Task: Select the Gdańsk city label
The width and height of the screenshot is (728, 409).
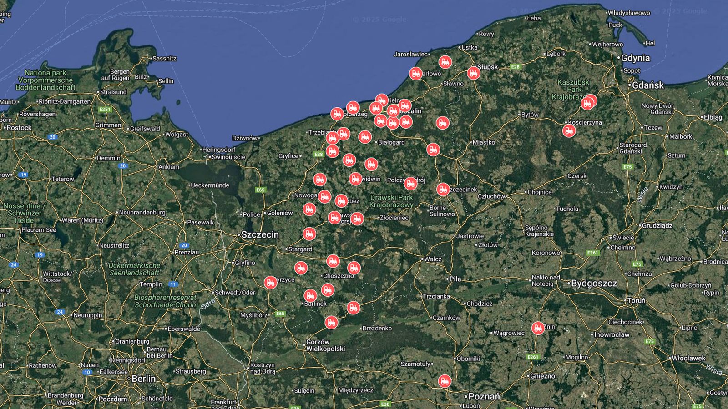Action: pos(648,85)
